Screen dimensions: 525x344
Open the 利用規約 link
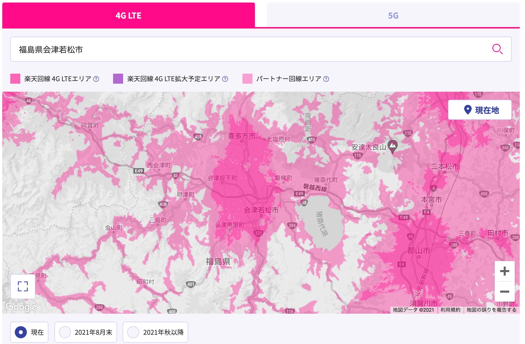[x=450, y=310]
